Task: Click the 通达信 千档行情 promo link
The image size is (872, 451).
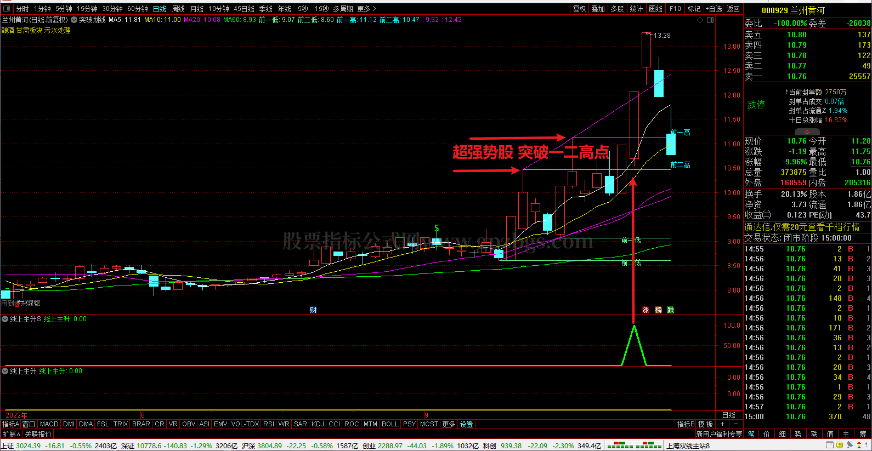Action: (x=802, y=227)
